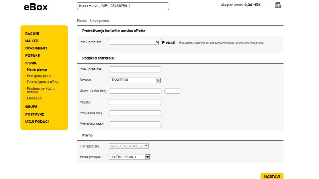This screenshot has width=319, height=179.
Task: Click the shopping basket icon
Action: 277,5
